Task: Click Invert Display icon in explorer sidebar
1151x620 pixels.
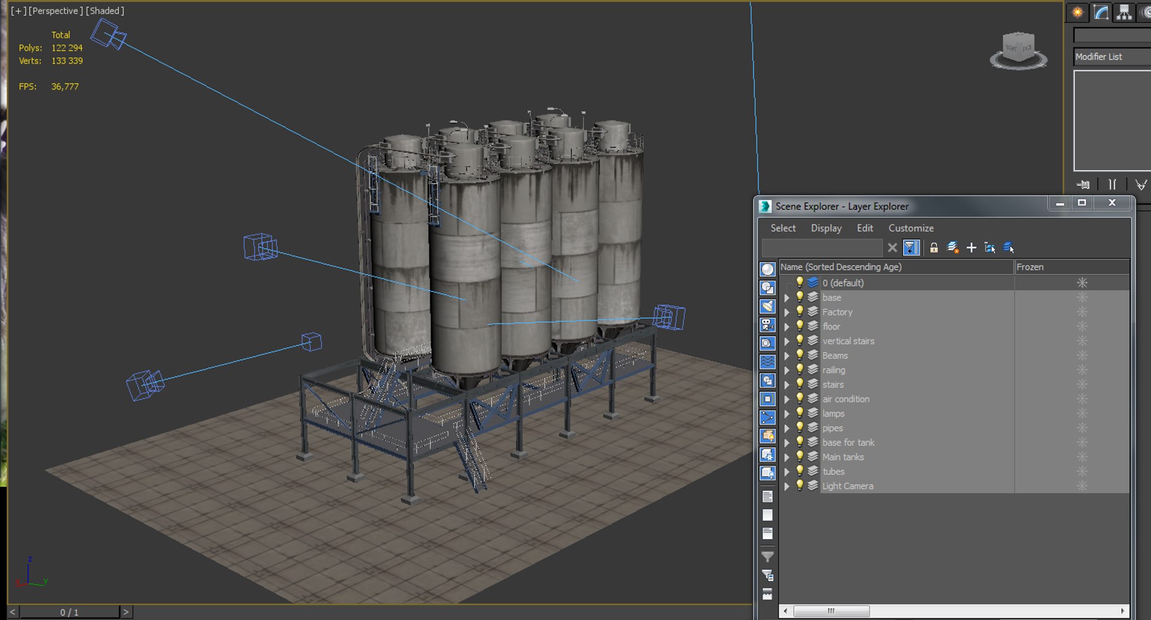Action: [x=767, y=534]
